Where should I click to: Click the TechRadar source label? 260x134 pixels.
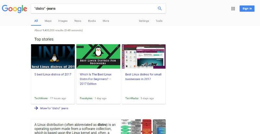pos(132,98)
